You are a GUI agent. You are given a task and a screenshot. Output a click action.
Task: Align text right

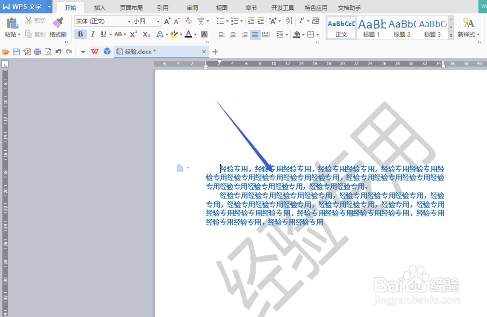(x=244, y=35)
